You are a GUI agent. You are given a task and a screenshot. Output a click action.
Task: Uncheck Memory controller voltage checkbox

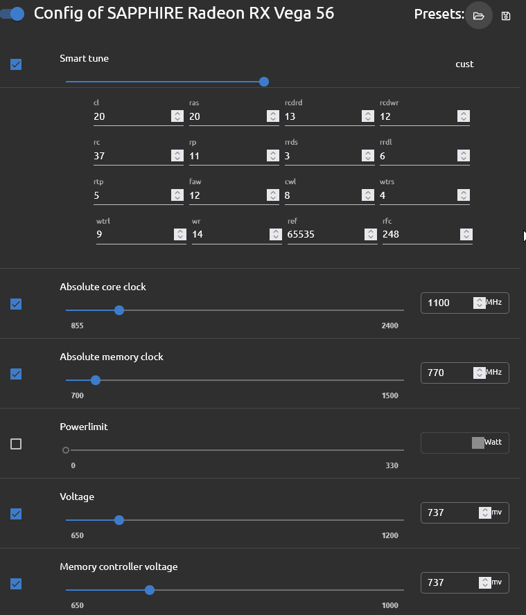coord(16,584)
